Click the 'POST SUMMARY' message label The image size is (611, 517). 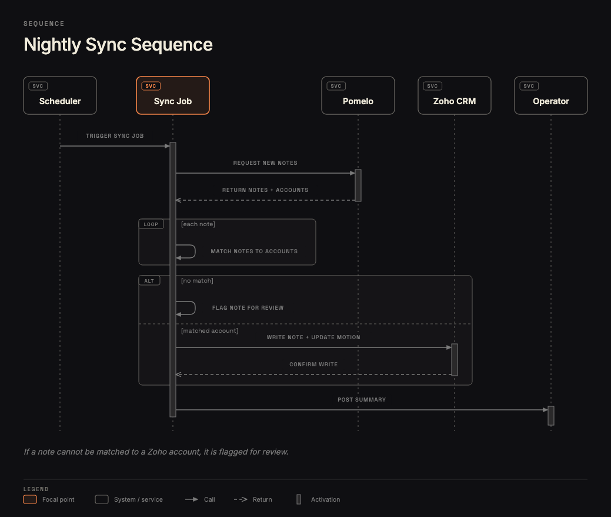tap(362, 400)
